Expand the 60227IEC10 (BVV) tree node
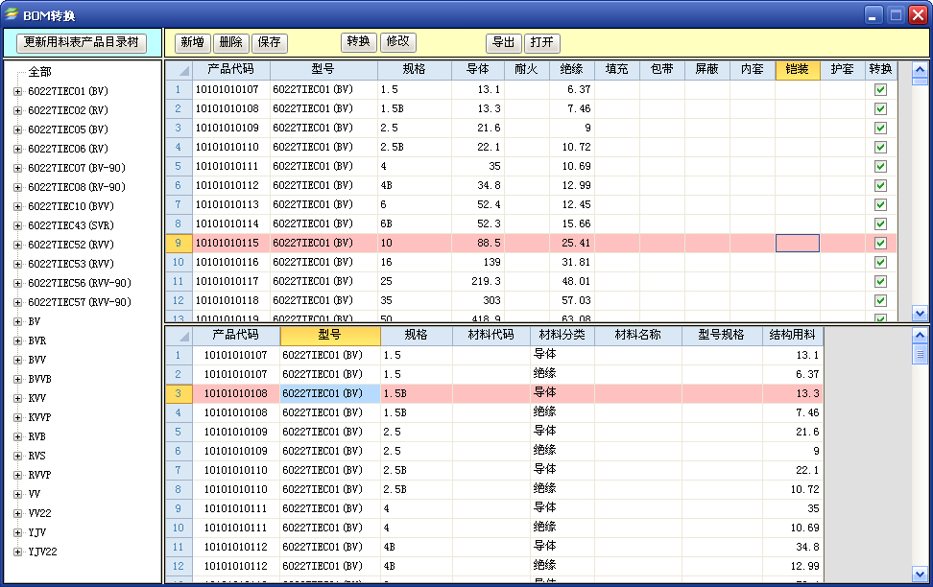Image resolution: width=933 pixels, height=587 pixels. [x=18, y=206]
